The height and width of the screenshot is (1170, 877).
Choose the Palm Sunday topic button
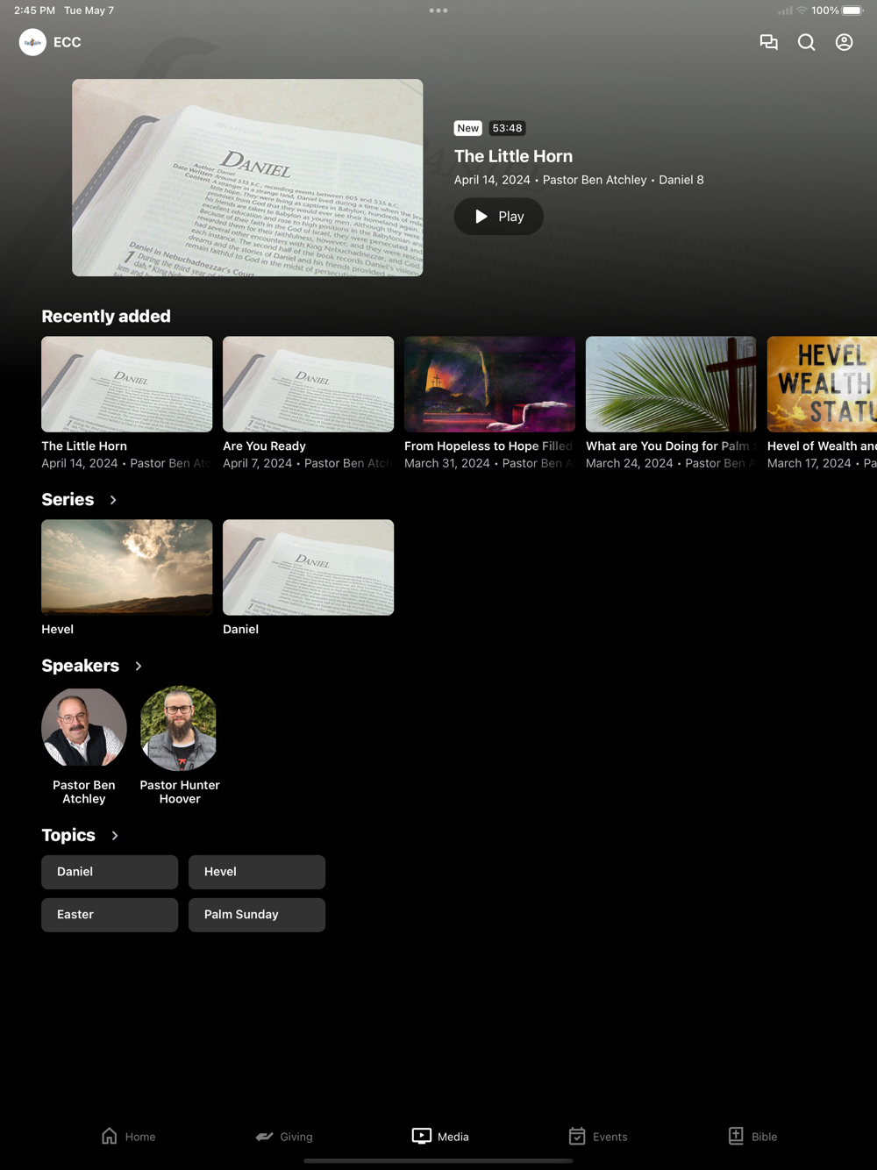coord(257,915)
